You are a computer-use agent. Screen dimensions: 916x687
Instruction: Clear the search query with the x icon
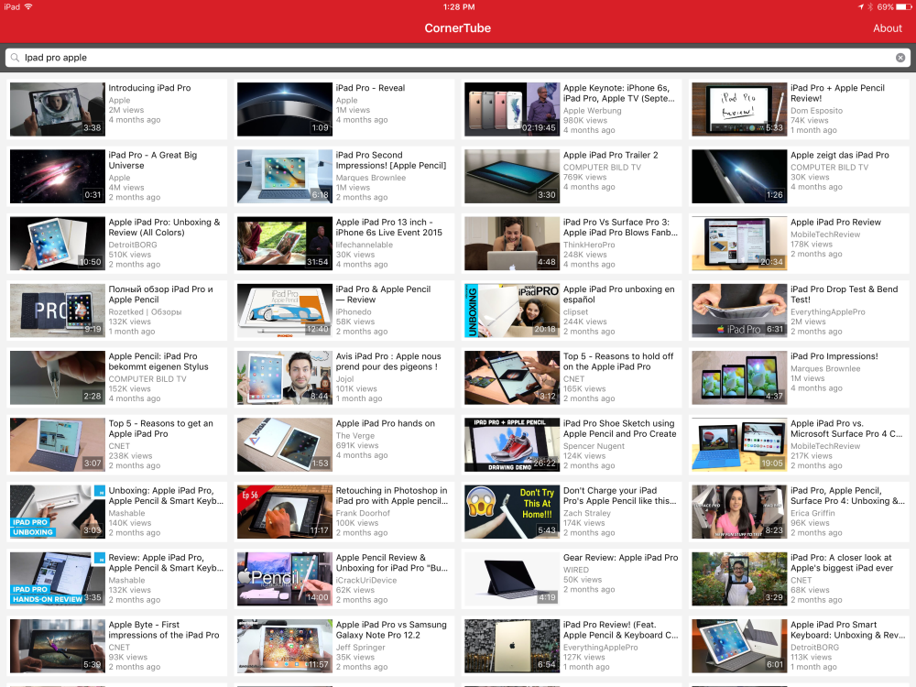900,57
